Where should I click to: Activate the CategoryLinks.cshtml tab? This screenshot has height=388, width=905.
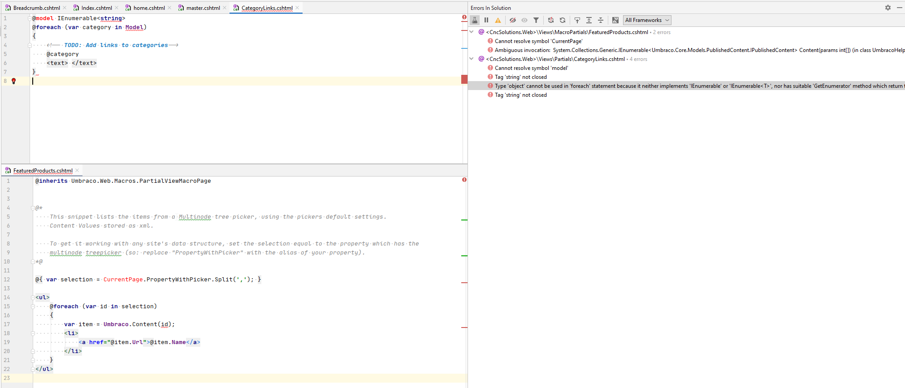point(267,8)
